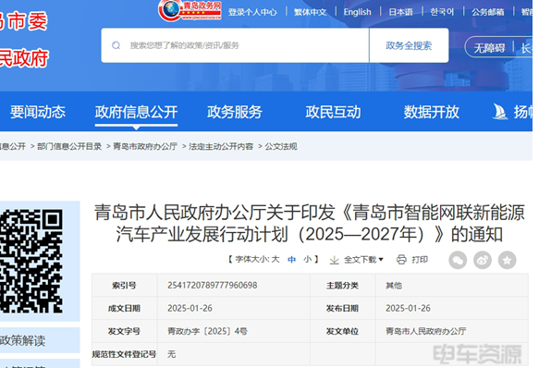Viewport: 551px width, 368px height.
Task: Set font size to 小
Action: [x=308, y=260]
